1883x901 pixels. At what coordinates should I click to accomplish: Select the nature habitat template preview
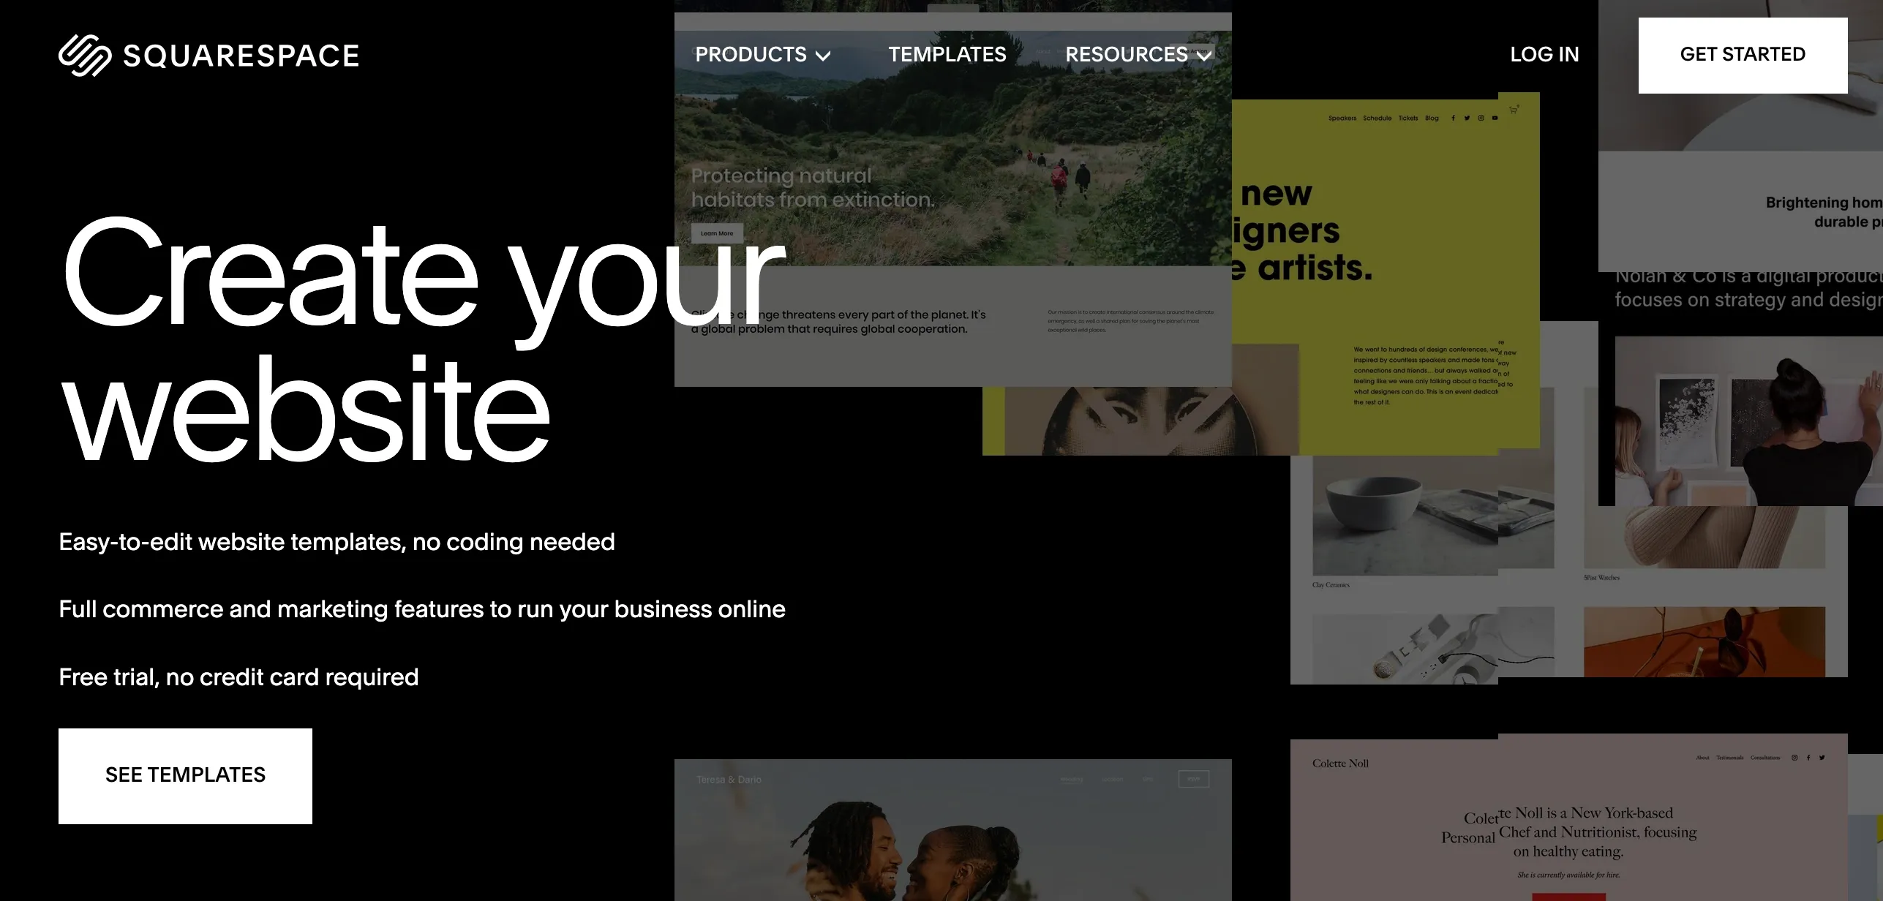[952, 199]
